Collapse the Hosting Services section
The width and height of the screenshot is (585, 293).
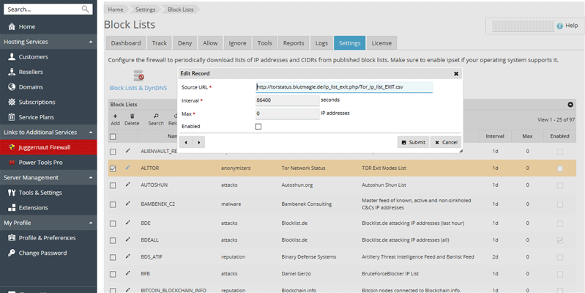89,42
